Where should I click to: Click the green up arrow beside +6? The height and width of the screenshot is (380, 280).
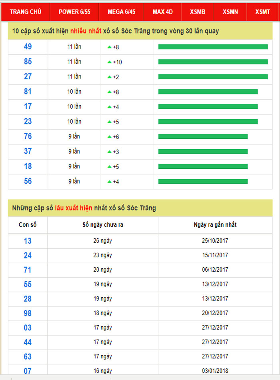(109, 137)
